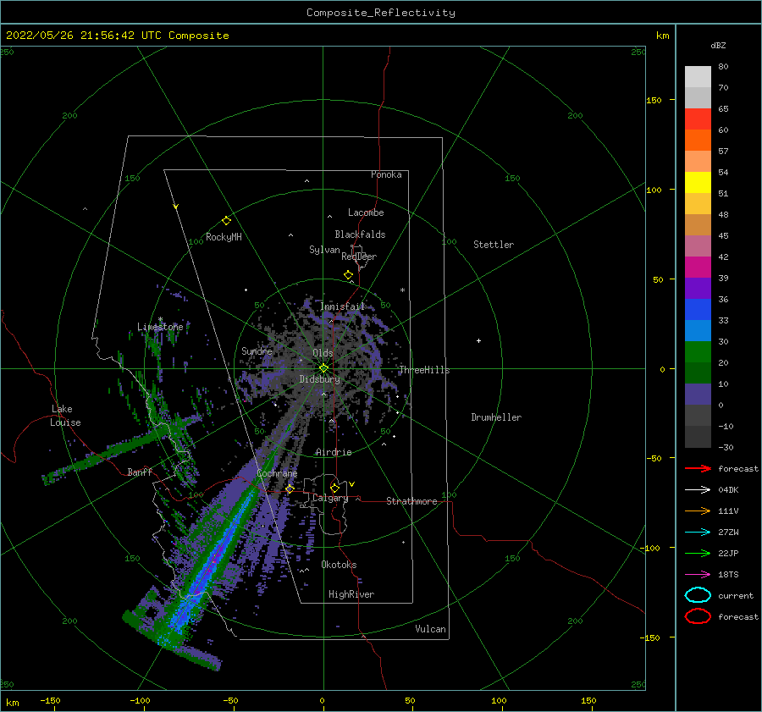Click the yellow 54 dBZ color swatch
This screenshot has height=712, width=762.
(x=698, y=183)
